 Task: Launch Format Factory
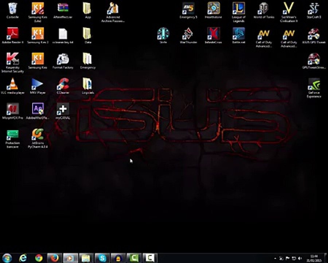(x=63, y=61)
